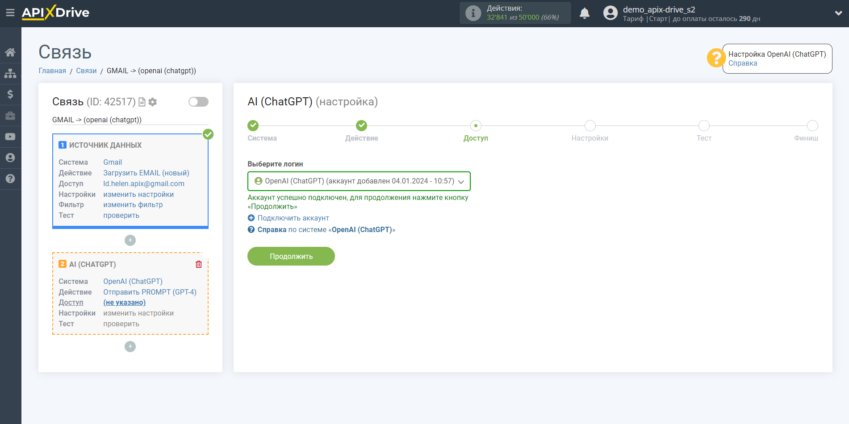Add a step after the data source
Viewport: 849px width, 424px height.
tap(130, 240)
